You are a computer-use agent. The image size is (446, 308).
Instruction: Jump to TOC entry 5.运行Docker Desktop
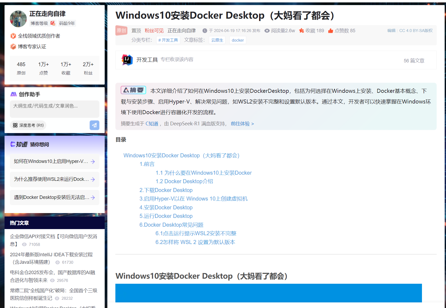click(x=166, y=216)
